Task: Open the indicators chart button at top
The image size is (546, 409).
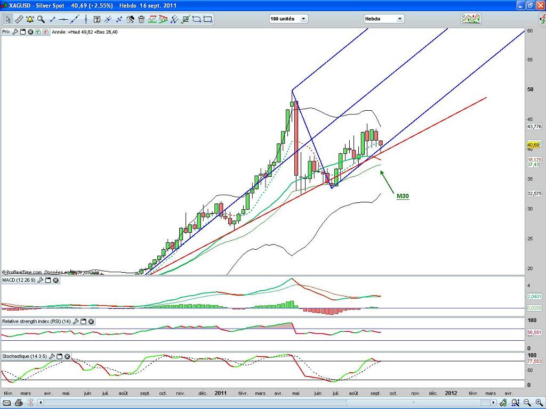Action: (470, 19)
